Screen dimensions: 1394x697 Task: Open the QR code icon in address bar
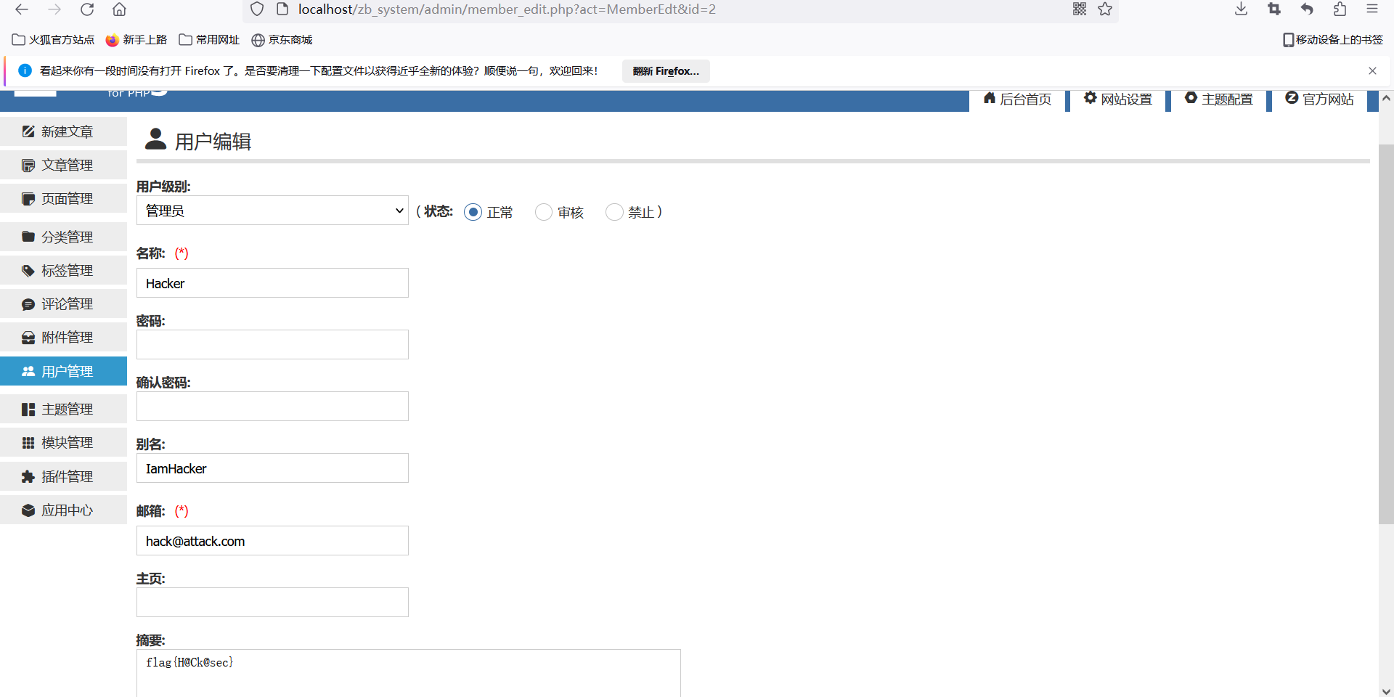coord(1080,9)
